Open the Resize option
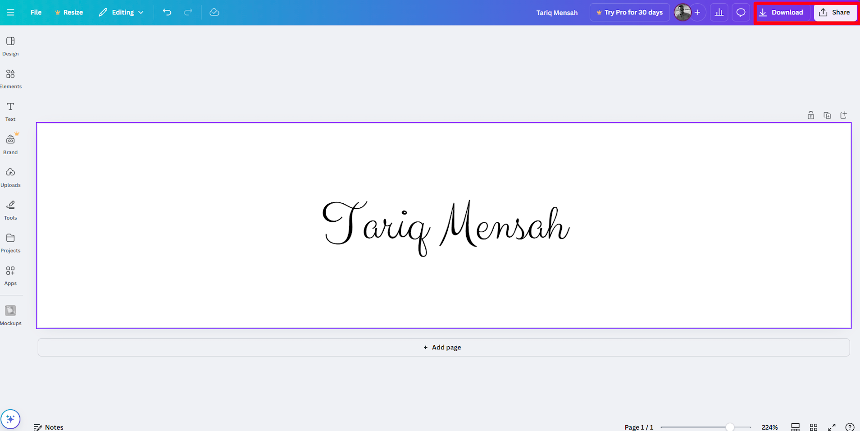The image size is (860, 431). [69, 12]
